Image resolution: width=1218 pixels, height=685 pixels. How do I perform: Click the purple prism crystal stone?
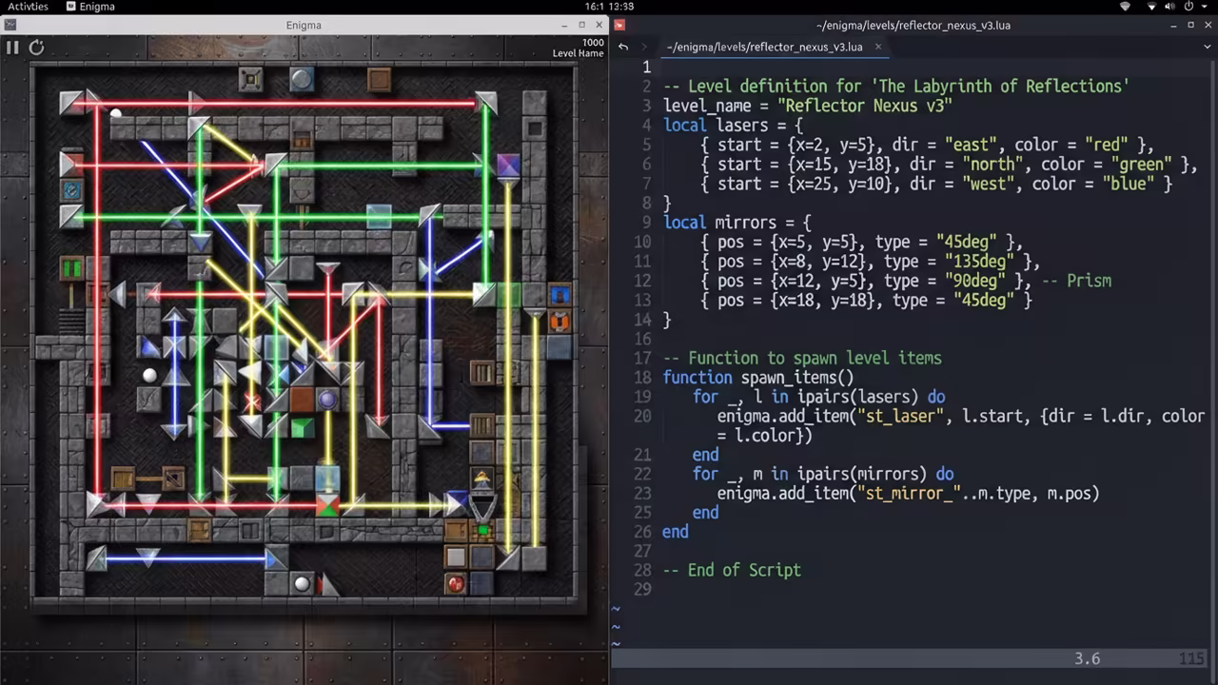[508, 166]
